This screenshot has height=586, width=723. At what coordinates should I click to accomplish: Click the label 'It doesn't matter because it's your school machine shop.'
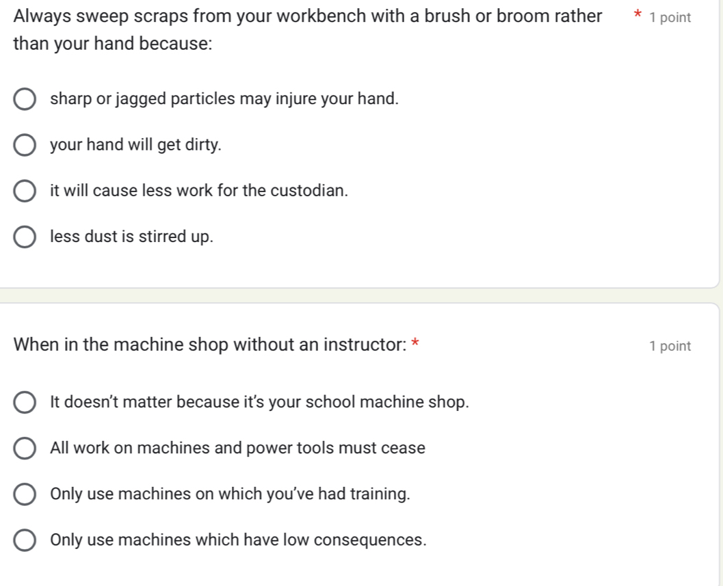(x=260, y=403)
